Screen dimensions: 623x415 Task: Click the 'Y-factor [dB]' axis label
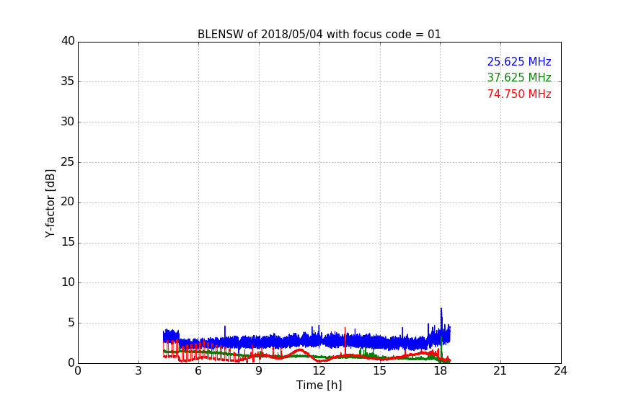tap(50, 203)
